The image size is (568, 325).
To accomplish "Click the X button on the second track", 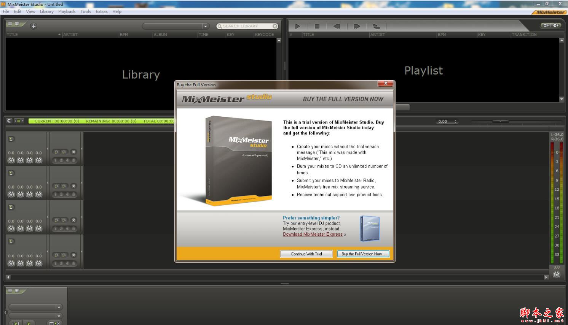I will pyautogui.click(x=74, y=186).
